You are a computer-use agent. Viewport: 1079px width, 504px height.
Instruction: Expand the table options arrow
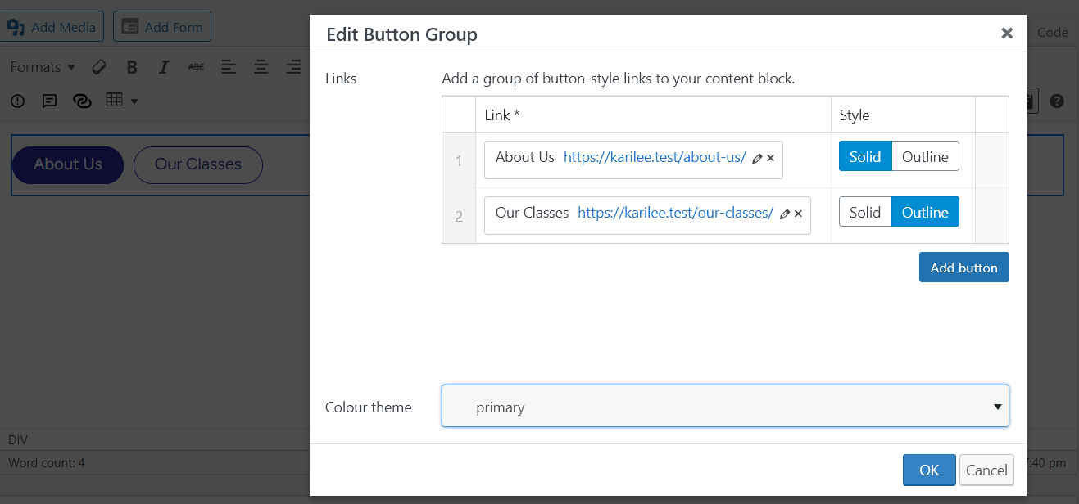click(134, 101)
